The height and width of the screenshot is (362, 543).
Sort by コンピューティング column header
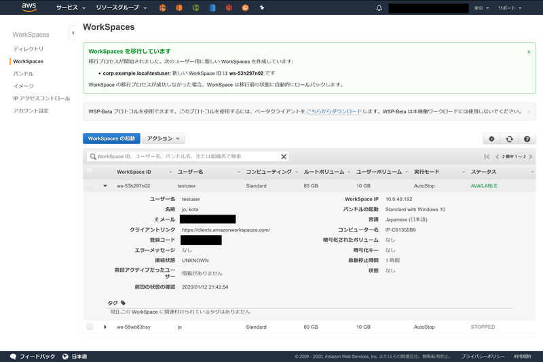pos(269,172)
